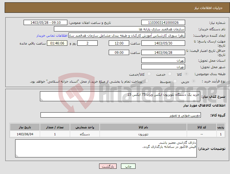Click the چاپ (print) button

pyautogui.click(x=128, y=166)
